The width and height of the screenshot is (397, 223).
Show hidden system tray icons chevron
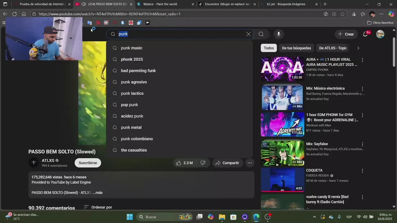[314, 217]
